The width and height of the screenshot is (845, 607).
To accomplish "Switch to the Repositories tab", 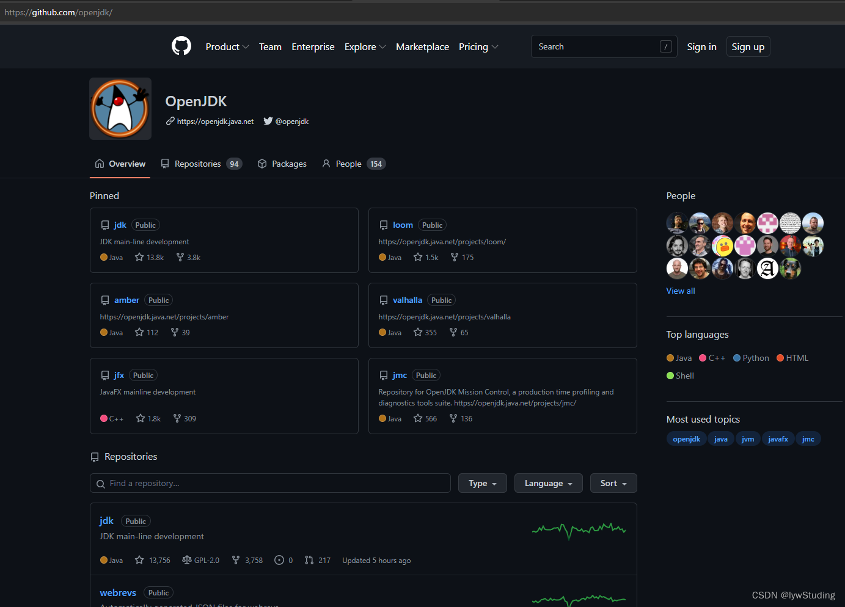I will [201, 164].
